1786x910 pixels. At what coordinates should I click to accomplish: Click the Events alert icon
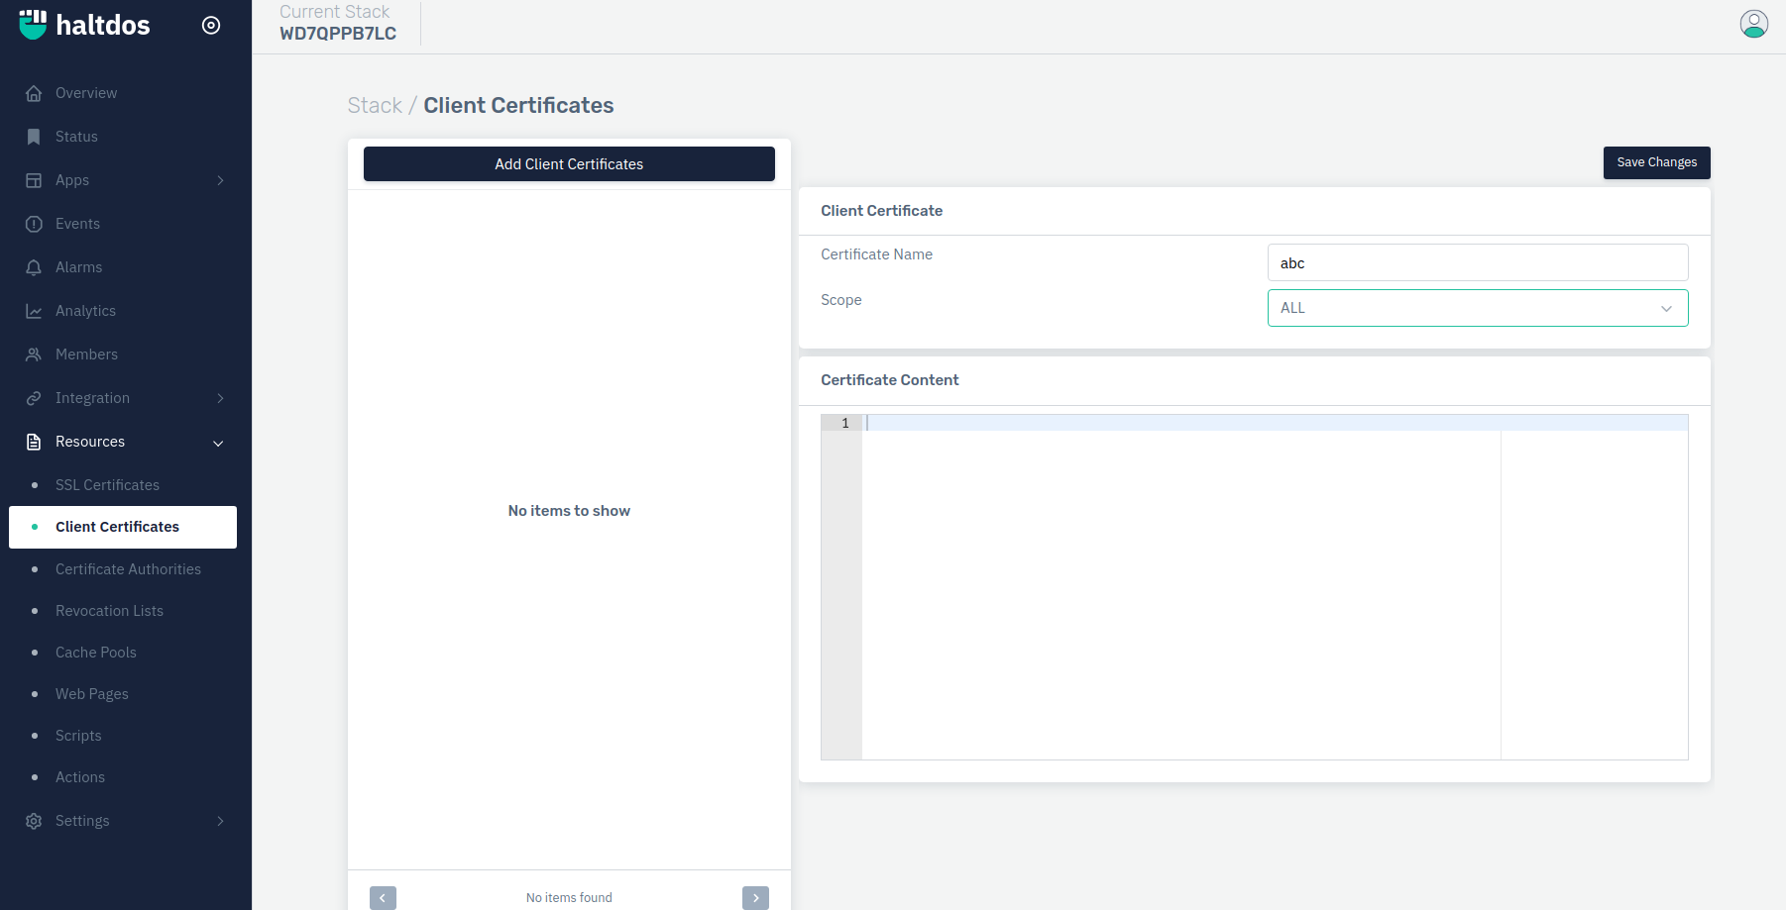[x=34, y=224]
